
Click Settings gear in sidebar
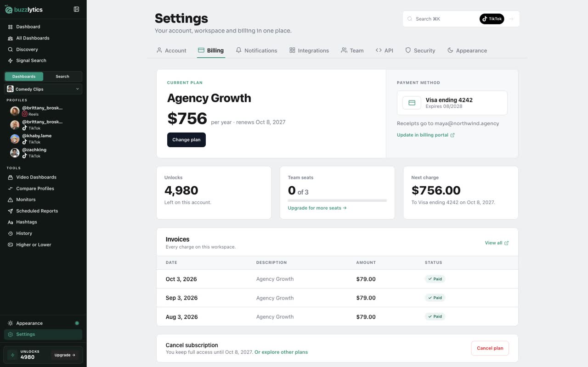43,334
